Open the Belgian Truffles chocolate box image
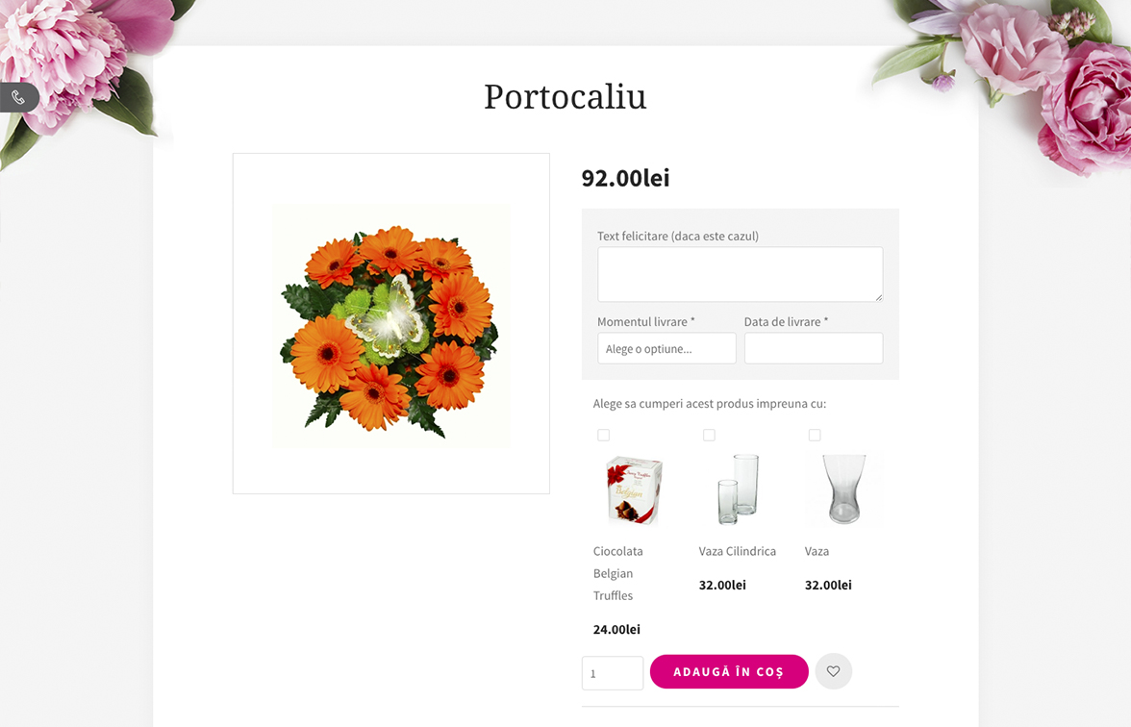Image resolution: width=1131 pixels, height=727 pixels. pyautogui.click(x=635, y=490)
